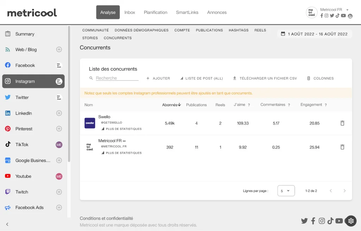Click footer Facebook icon
Screen dimensions: 361x231
tap(313, 221)
